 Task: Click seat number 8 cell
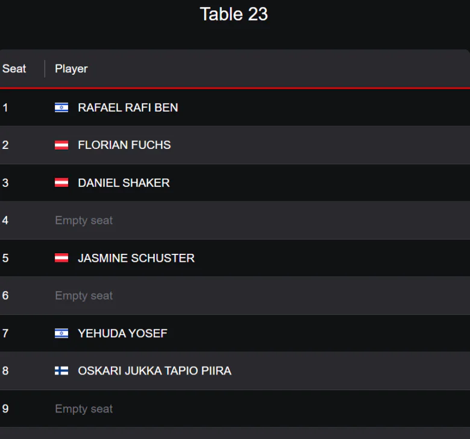[x=5, y=371]
